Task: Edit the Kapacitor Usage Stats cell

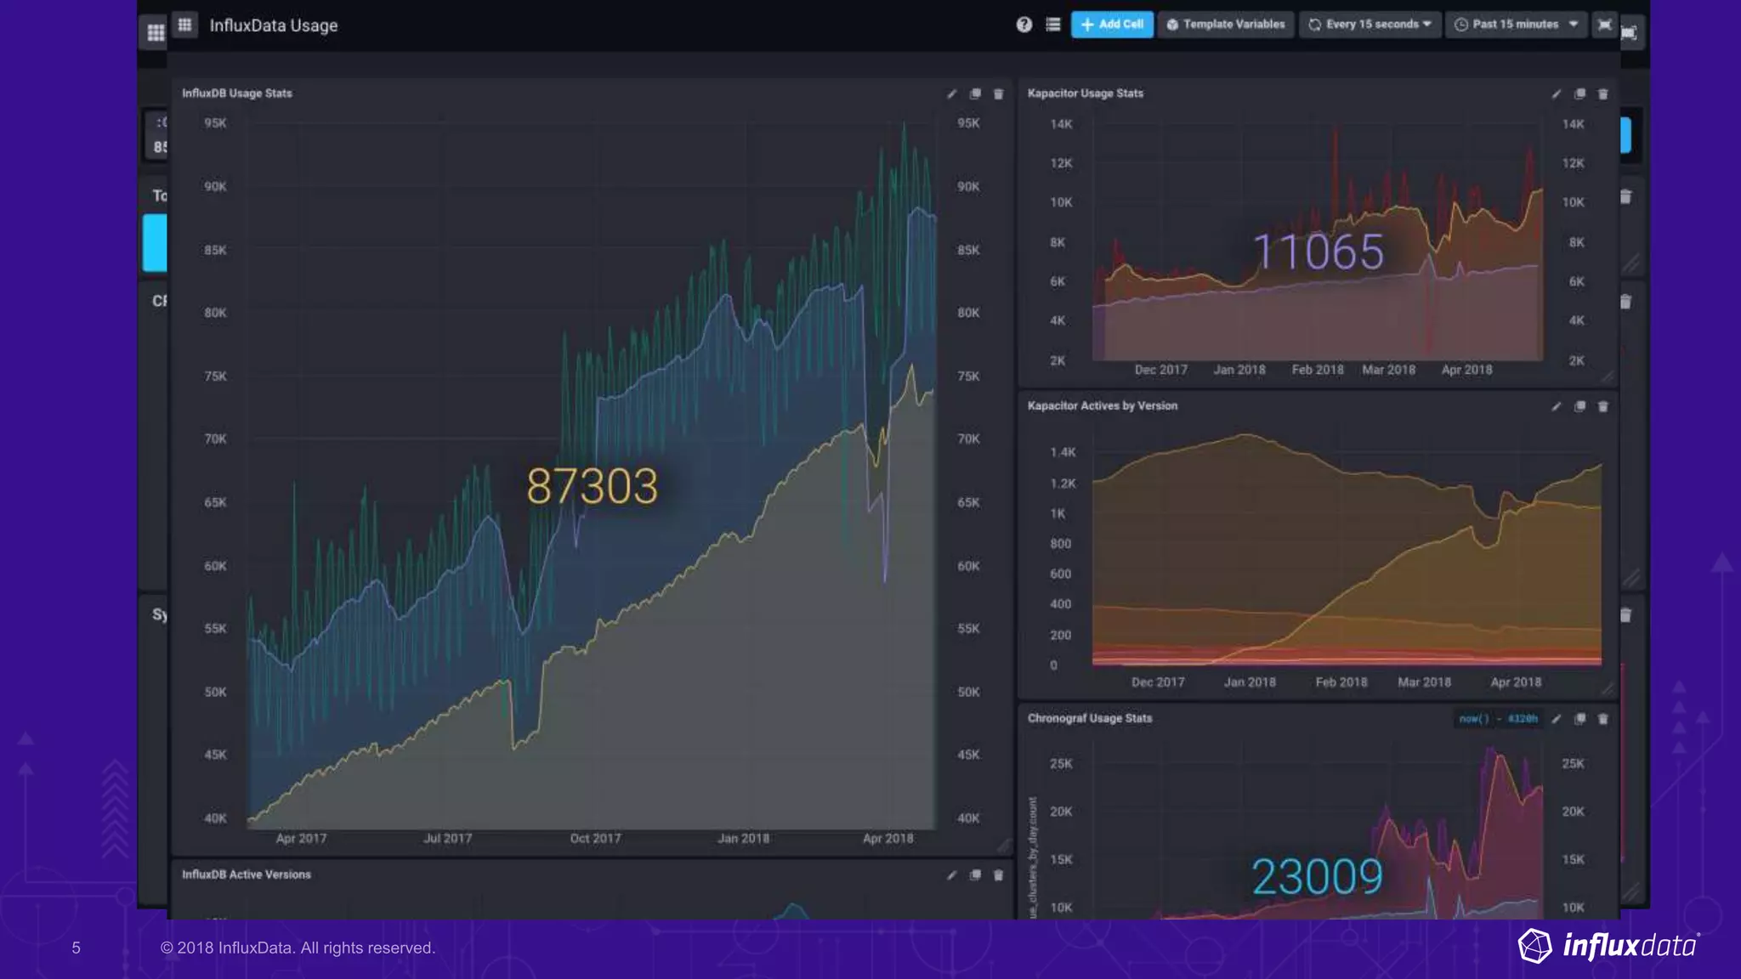Action: click(x=1556, y=94)
